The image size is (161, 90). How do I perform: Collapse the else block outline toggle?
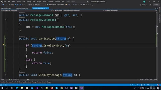(6, 59)
